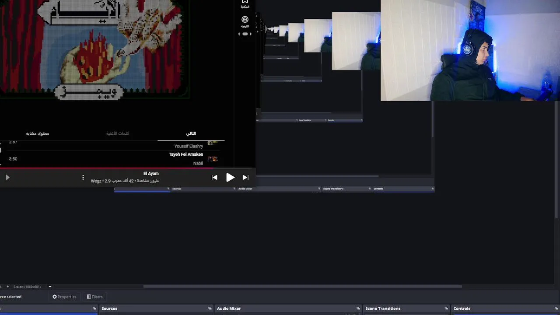Click the 3:50 duration of Tayeh Fel Amaken
Image resolution: width=560 pixels, height=315 pixels.
pyautogui.click(x=13, y=159)
